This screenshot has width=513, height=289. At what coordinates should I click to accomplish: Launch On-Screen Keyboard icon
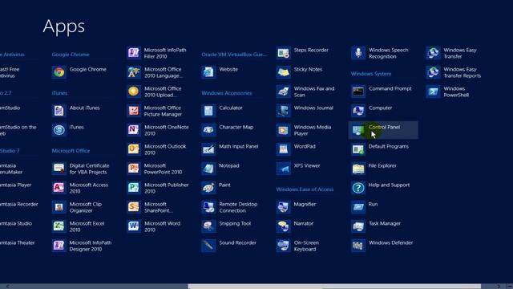tap(283, 246)
